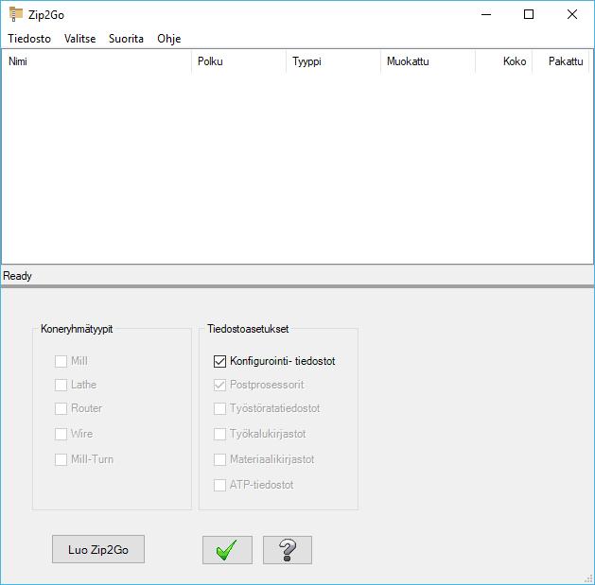Screen dimensions: 595x585
Task: Sort list by Koko column header
Action: (x=503, y=61)
